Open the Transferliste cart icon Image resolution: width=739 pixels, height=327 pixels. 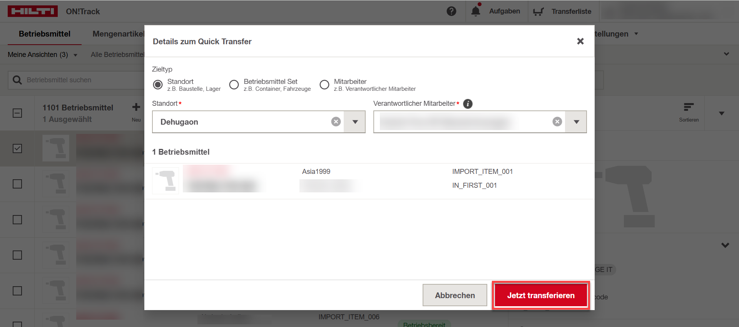(538, 12)
